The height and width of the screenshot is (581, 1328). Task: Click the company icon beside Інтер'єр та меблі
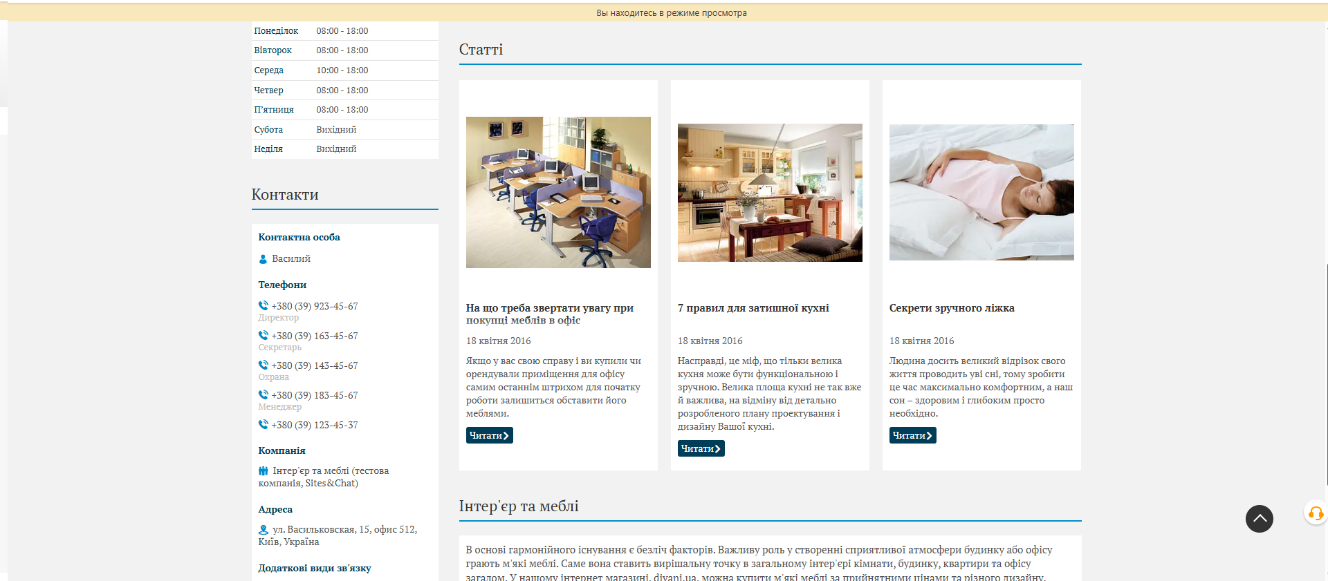pyautogui.click(x=263, y=470)
